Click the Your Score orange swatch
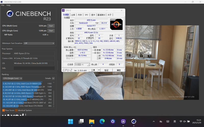 click(x=4, y=110)
